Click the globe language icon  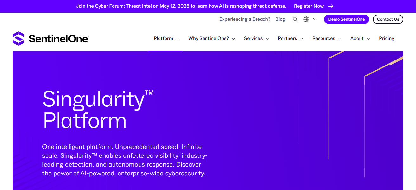pyautogui.click(x=306, y=19)
